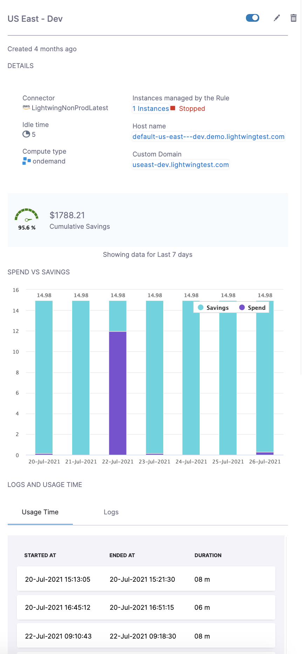
Task: Toggle the Savings series in chart legend
Action: [x=213, y=308]
